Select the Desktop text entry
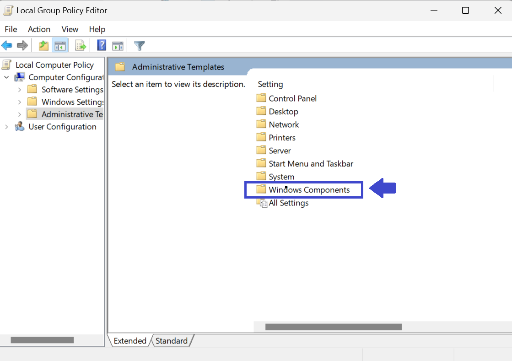The image size is (512, 361). click(x=283, y=112)
